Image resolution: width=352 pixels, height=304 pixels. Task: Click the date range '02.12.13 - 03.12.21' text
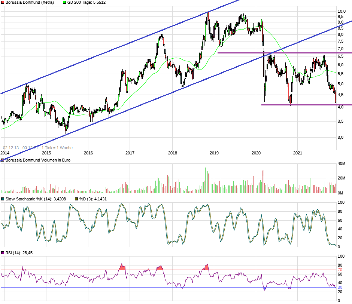click(21, 148)
